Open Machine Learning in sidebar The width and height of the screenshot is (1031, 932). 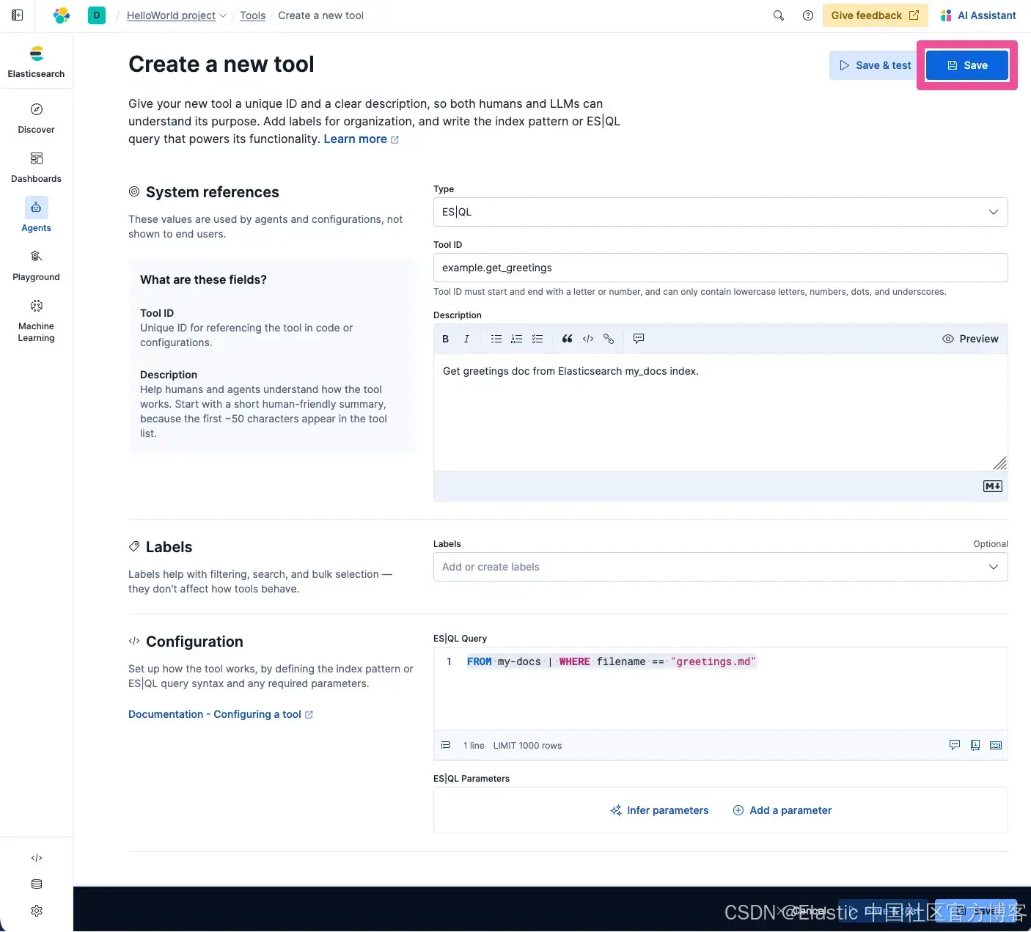[x=36, y=320]
